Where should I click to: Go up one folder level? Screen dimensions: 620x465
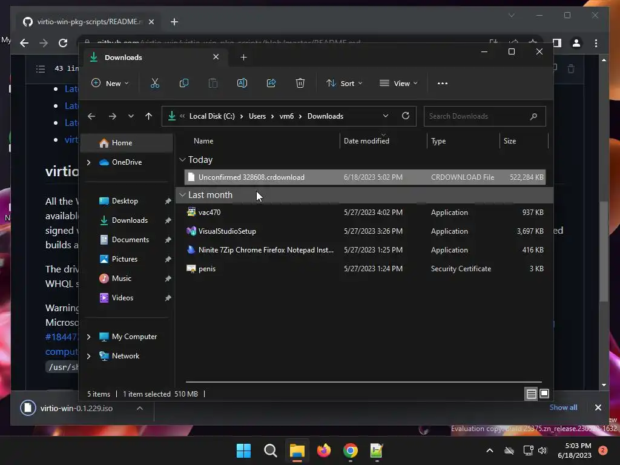(x=149, y=116)
